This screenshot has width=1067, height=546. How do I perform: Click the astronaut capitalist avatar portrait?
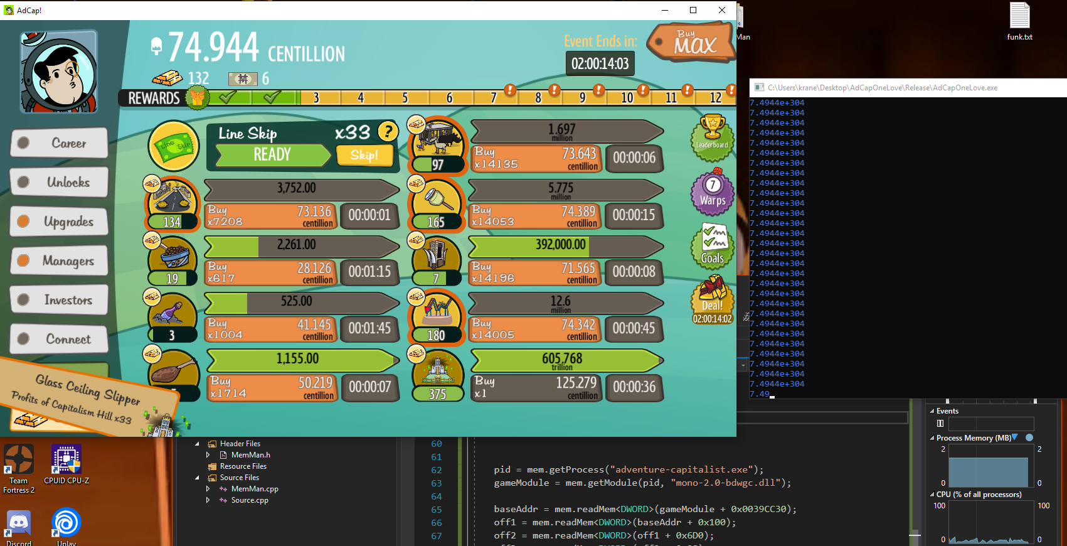pos(58,71)
